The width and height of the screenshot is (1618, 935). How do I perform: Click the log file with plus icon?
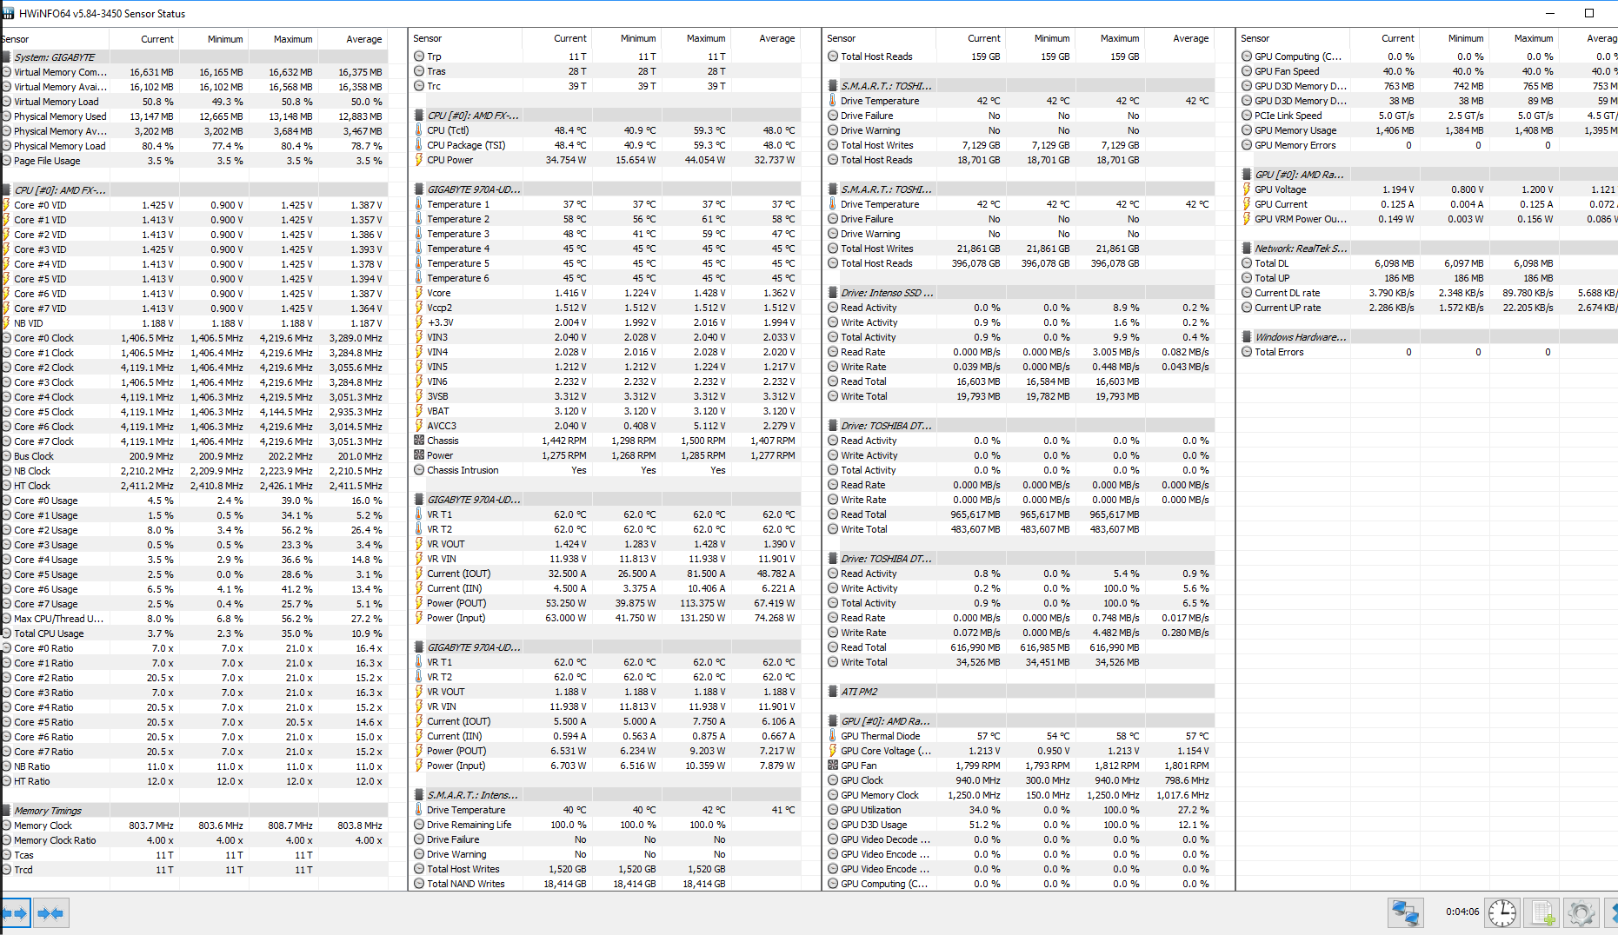point(1542,913)
